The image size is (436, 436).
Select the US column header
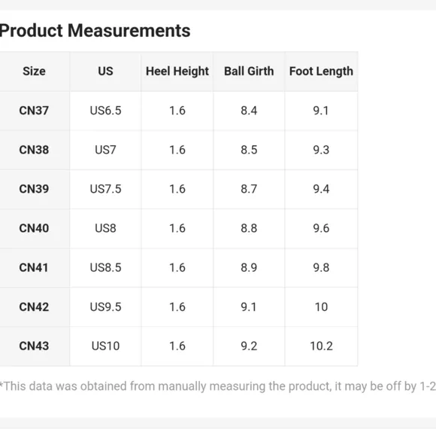point(106,71)
